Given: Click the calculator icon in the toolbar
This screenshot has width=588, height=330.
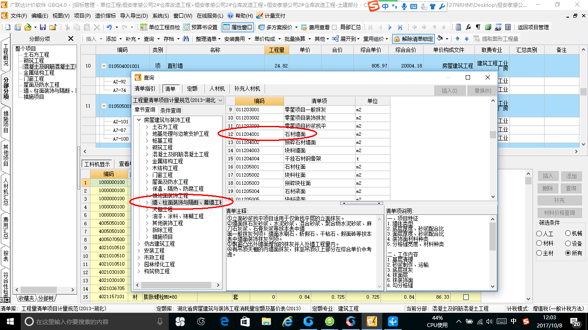Looking at the screenshot, I should pyautogui.click(x=458, y=27).
